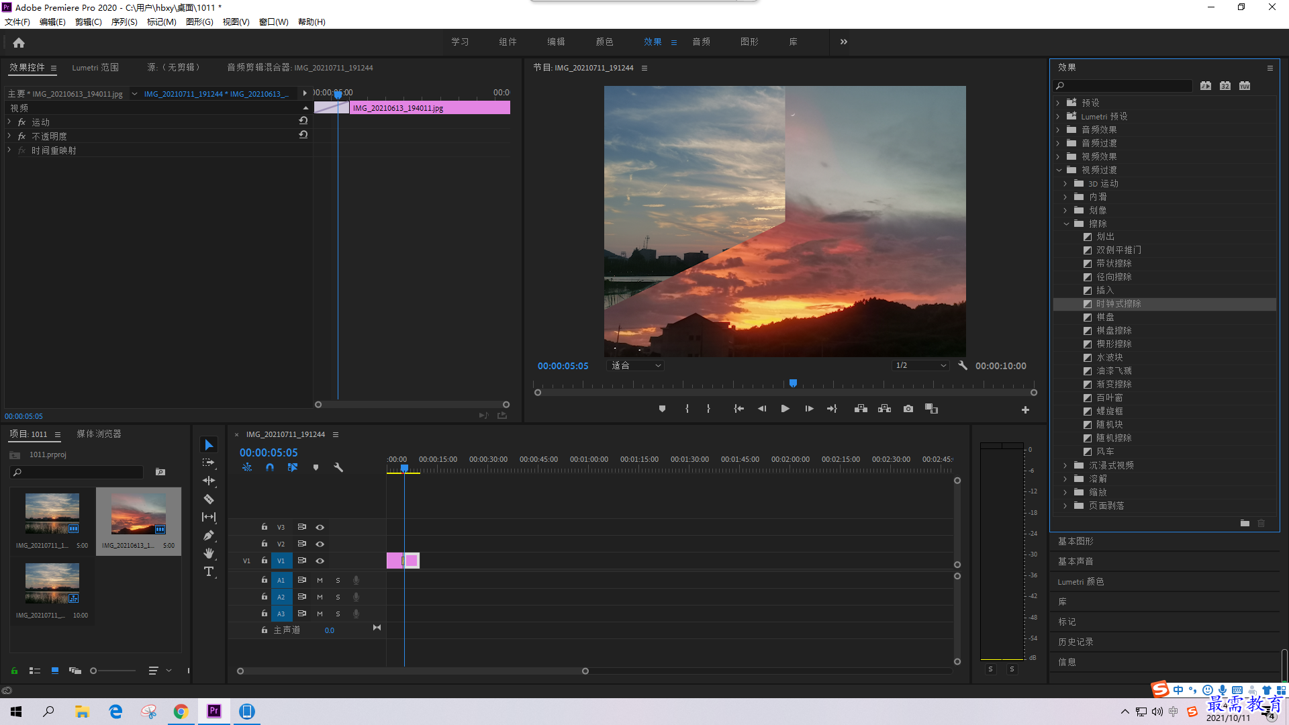Select the Pen tool
The width and height of the screenshot is (1289, 725).
209,535
